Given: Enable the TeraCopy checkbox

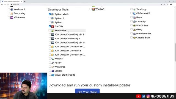Looking at the screenshot, I should tap(131, 9).
